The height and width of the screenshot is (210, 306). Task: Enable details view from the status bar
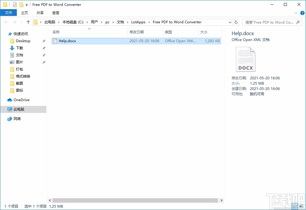[x=294, y=206]
